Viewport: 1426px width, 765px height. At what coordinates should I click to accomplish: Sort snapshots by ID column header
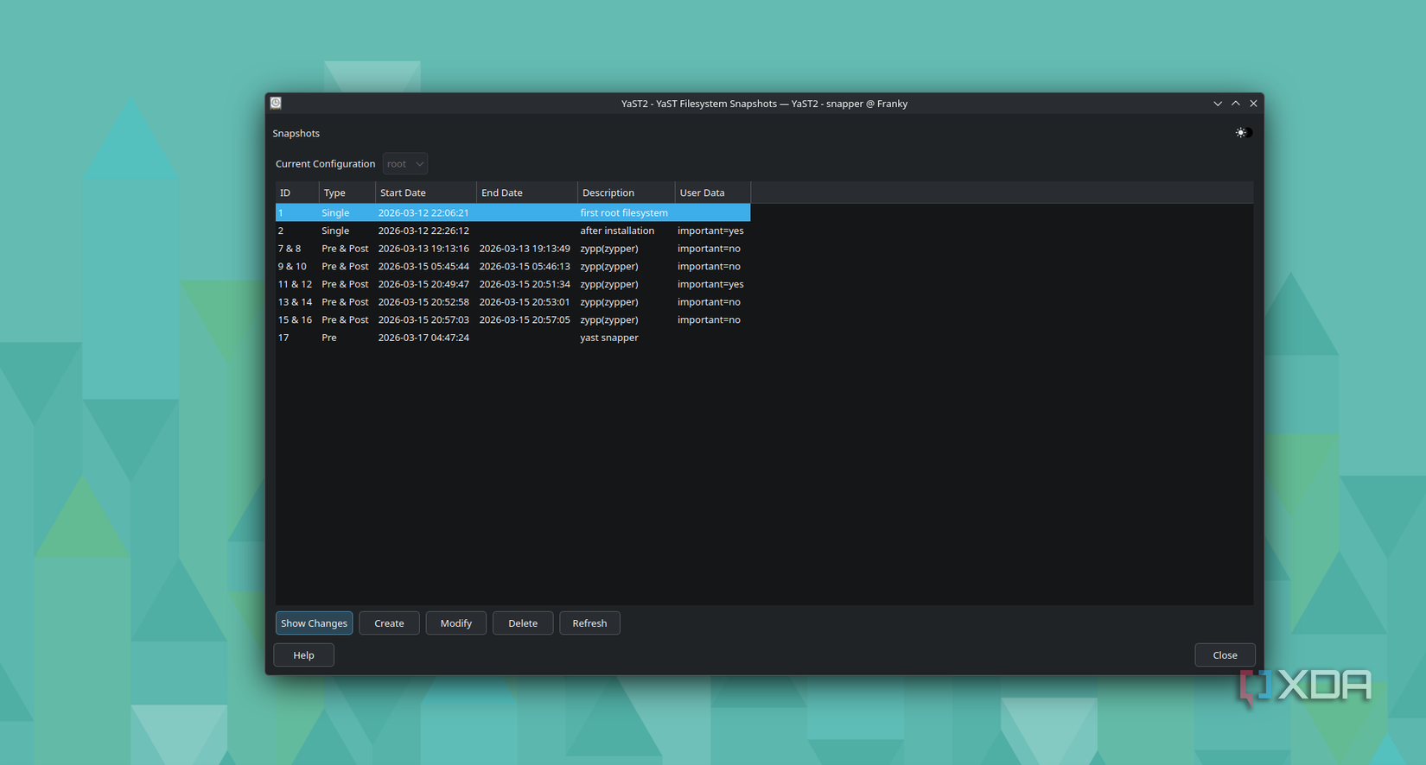[x=296, y=193]
